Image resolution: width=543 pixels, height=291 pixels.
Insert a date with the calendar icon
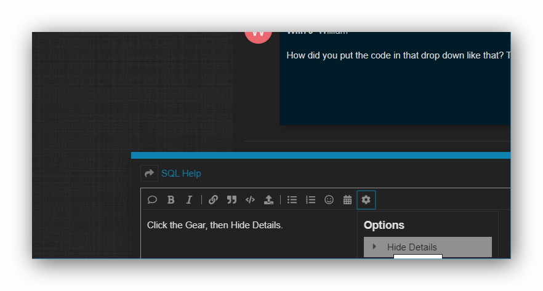tap(347, 200)
